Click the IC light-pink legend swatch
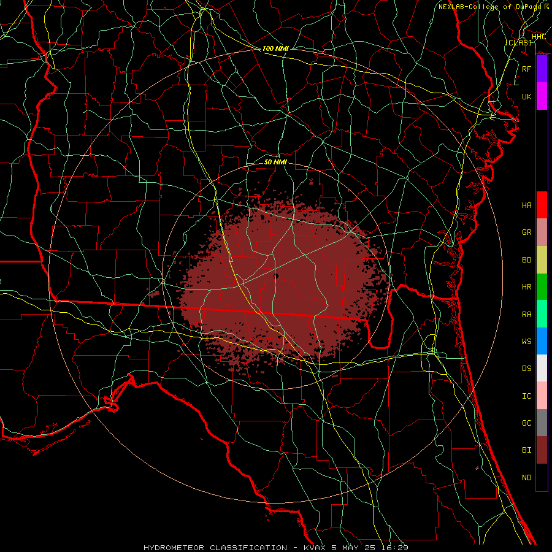 542,396
